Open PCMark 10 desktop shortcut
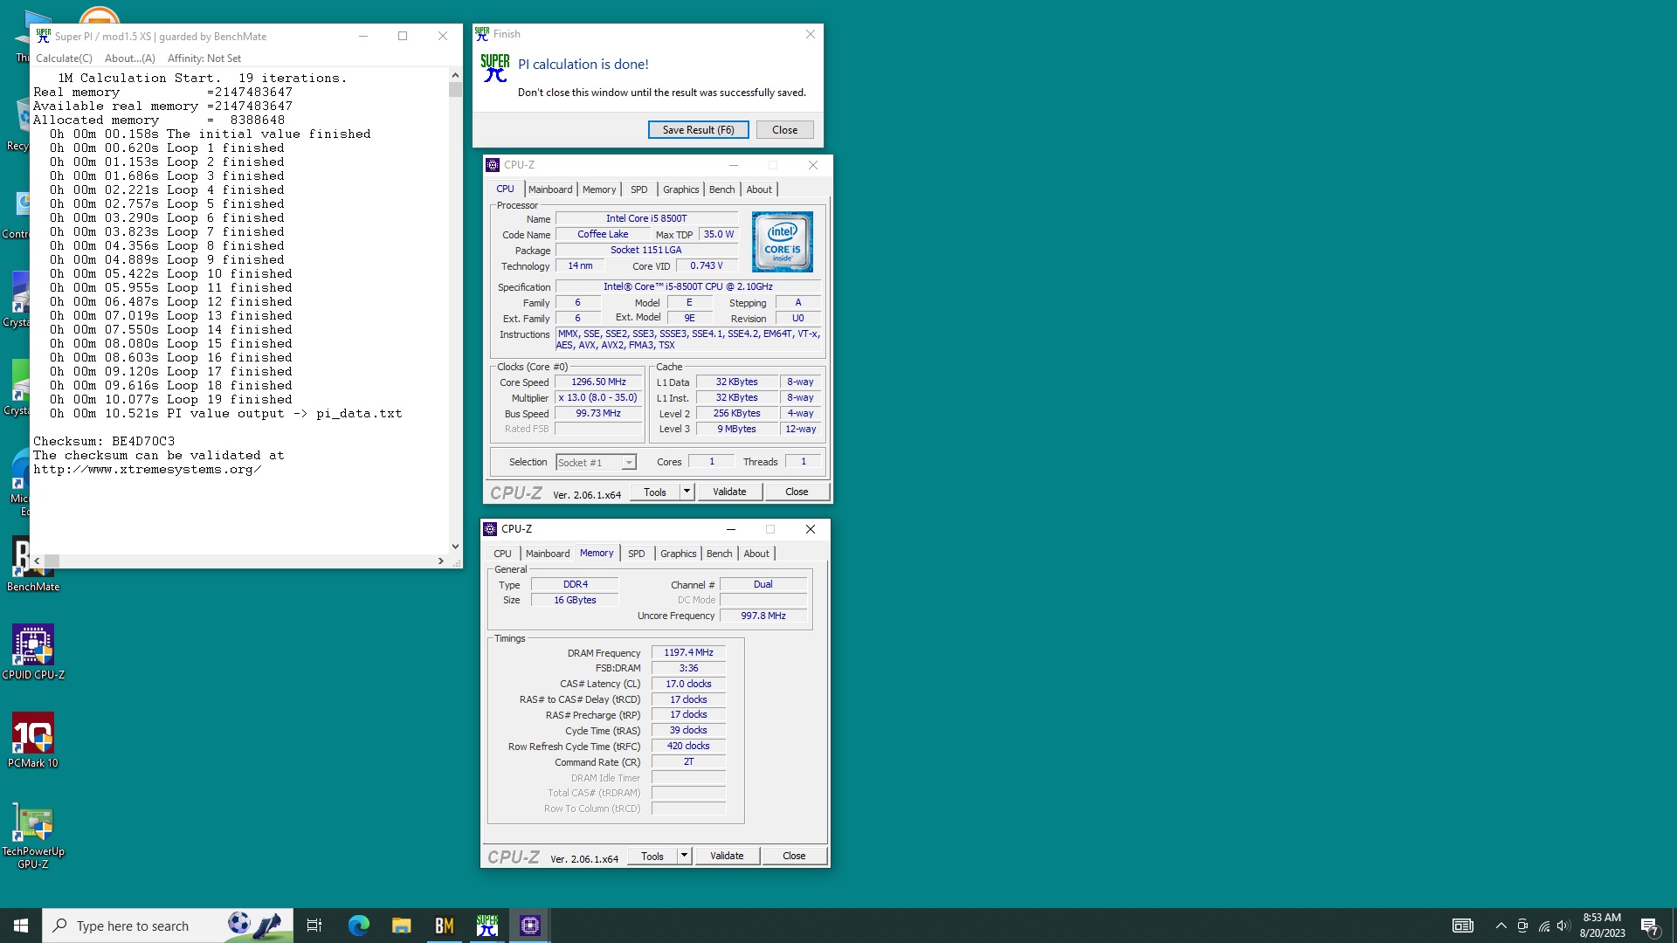The height and width of the screenshot is (943, 1677). click(33, 740)
